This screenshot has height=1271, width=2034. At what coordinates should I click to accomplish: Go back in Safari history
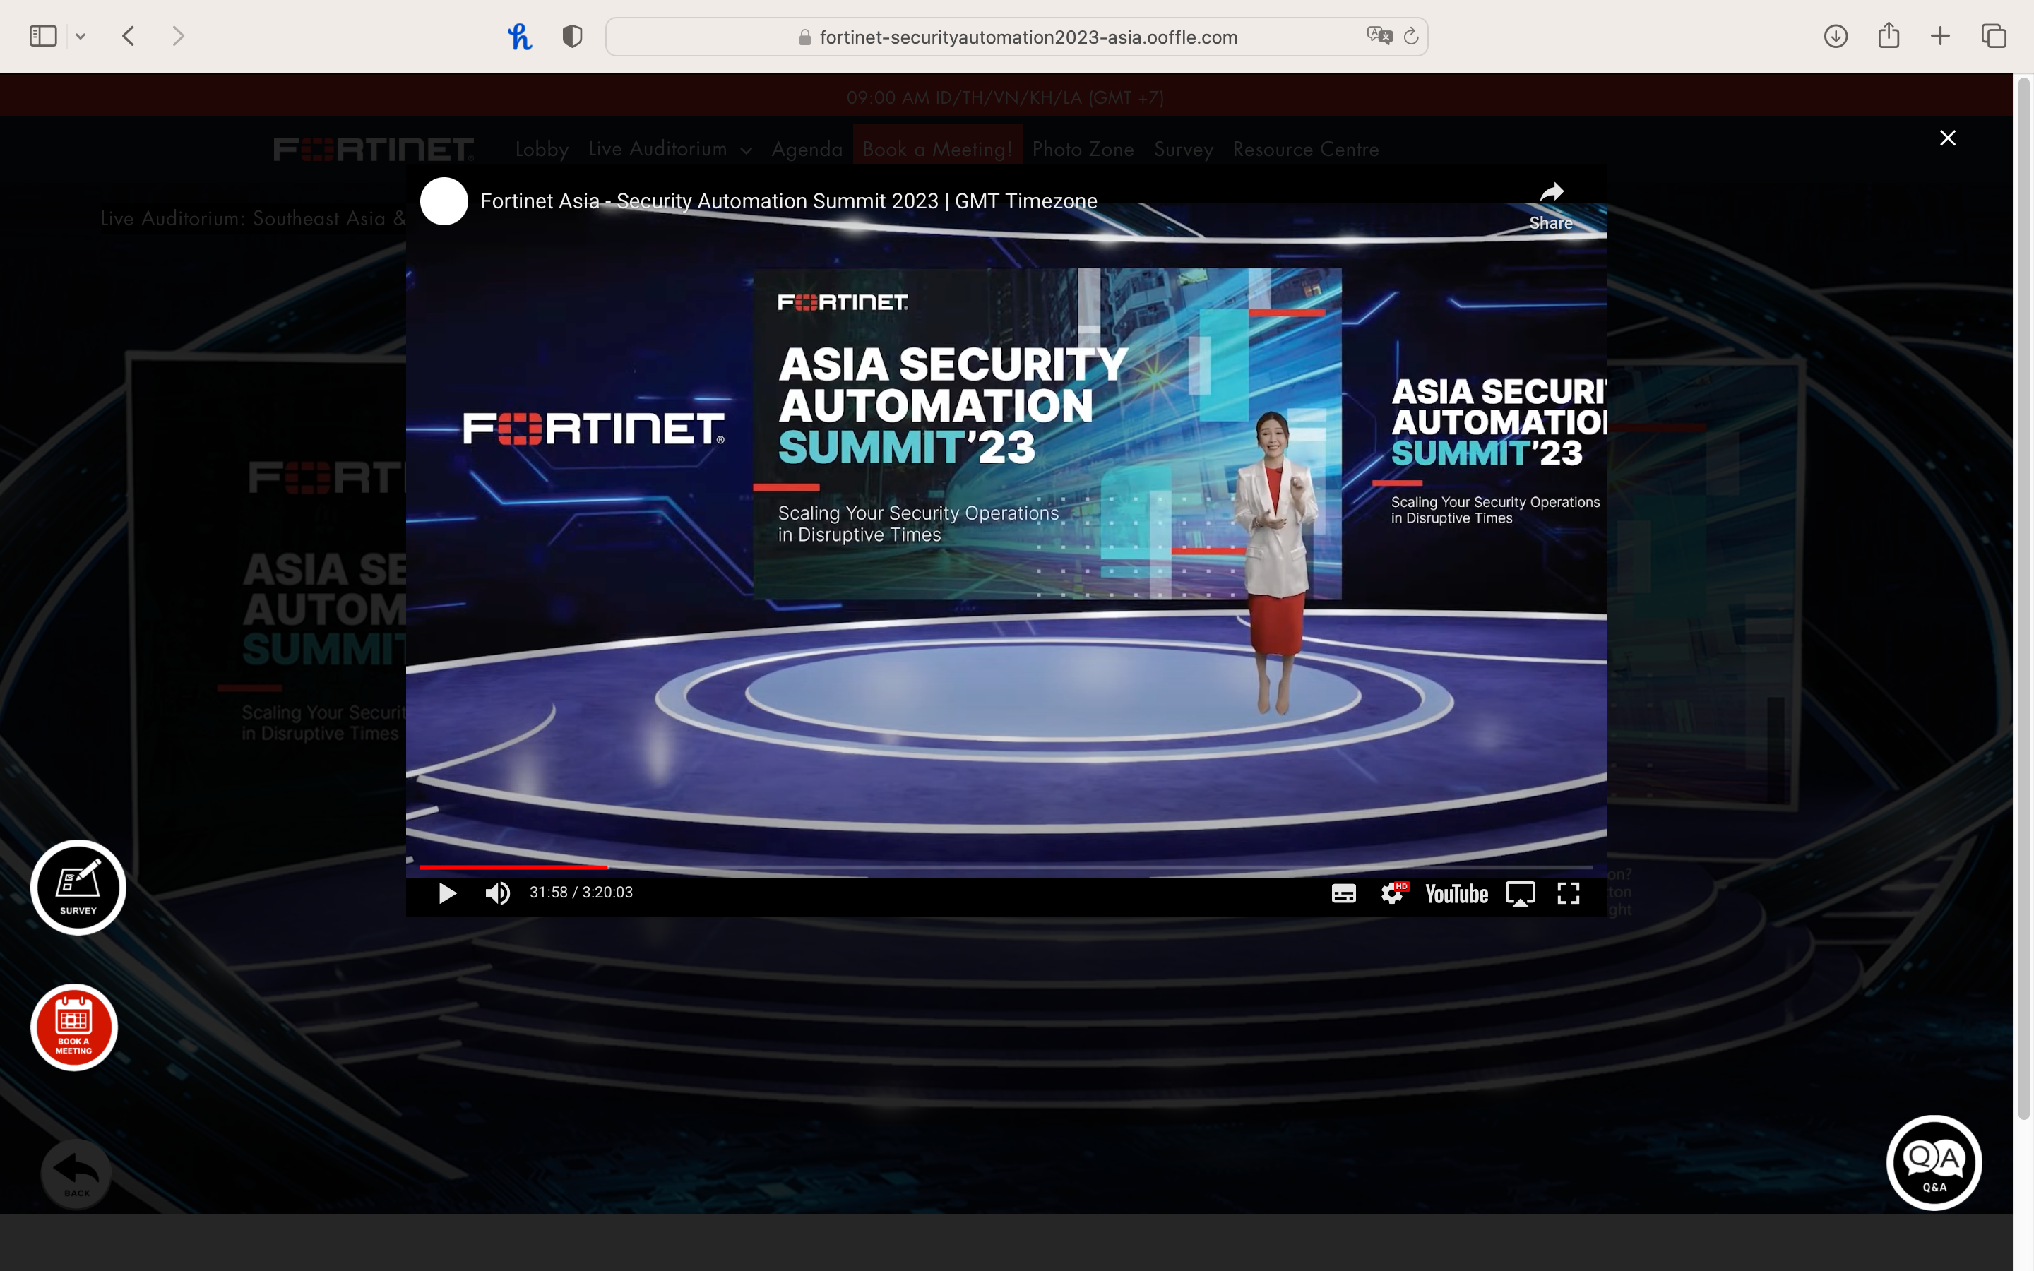pos(129,36)
